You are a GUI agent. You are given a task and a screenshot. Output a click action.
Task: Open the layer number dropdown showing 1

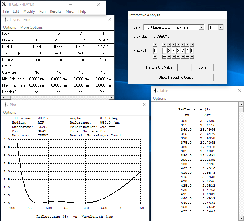point(221,27)
